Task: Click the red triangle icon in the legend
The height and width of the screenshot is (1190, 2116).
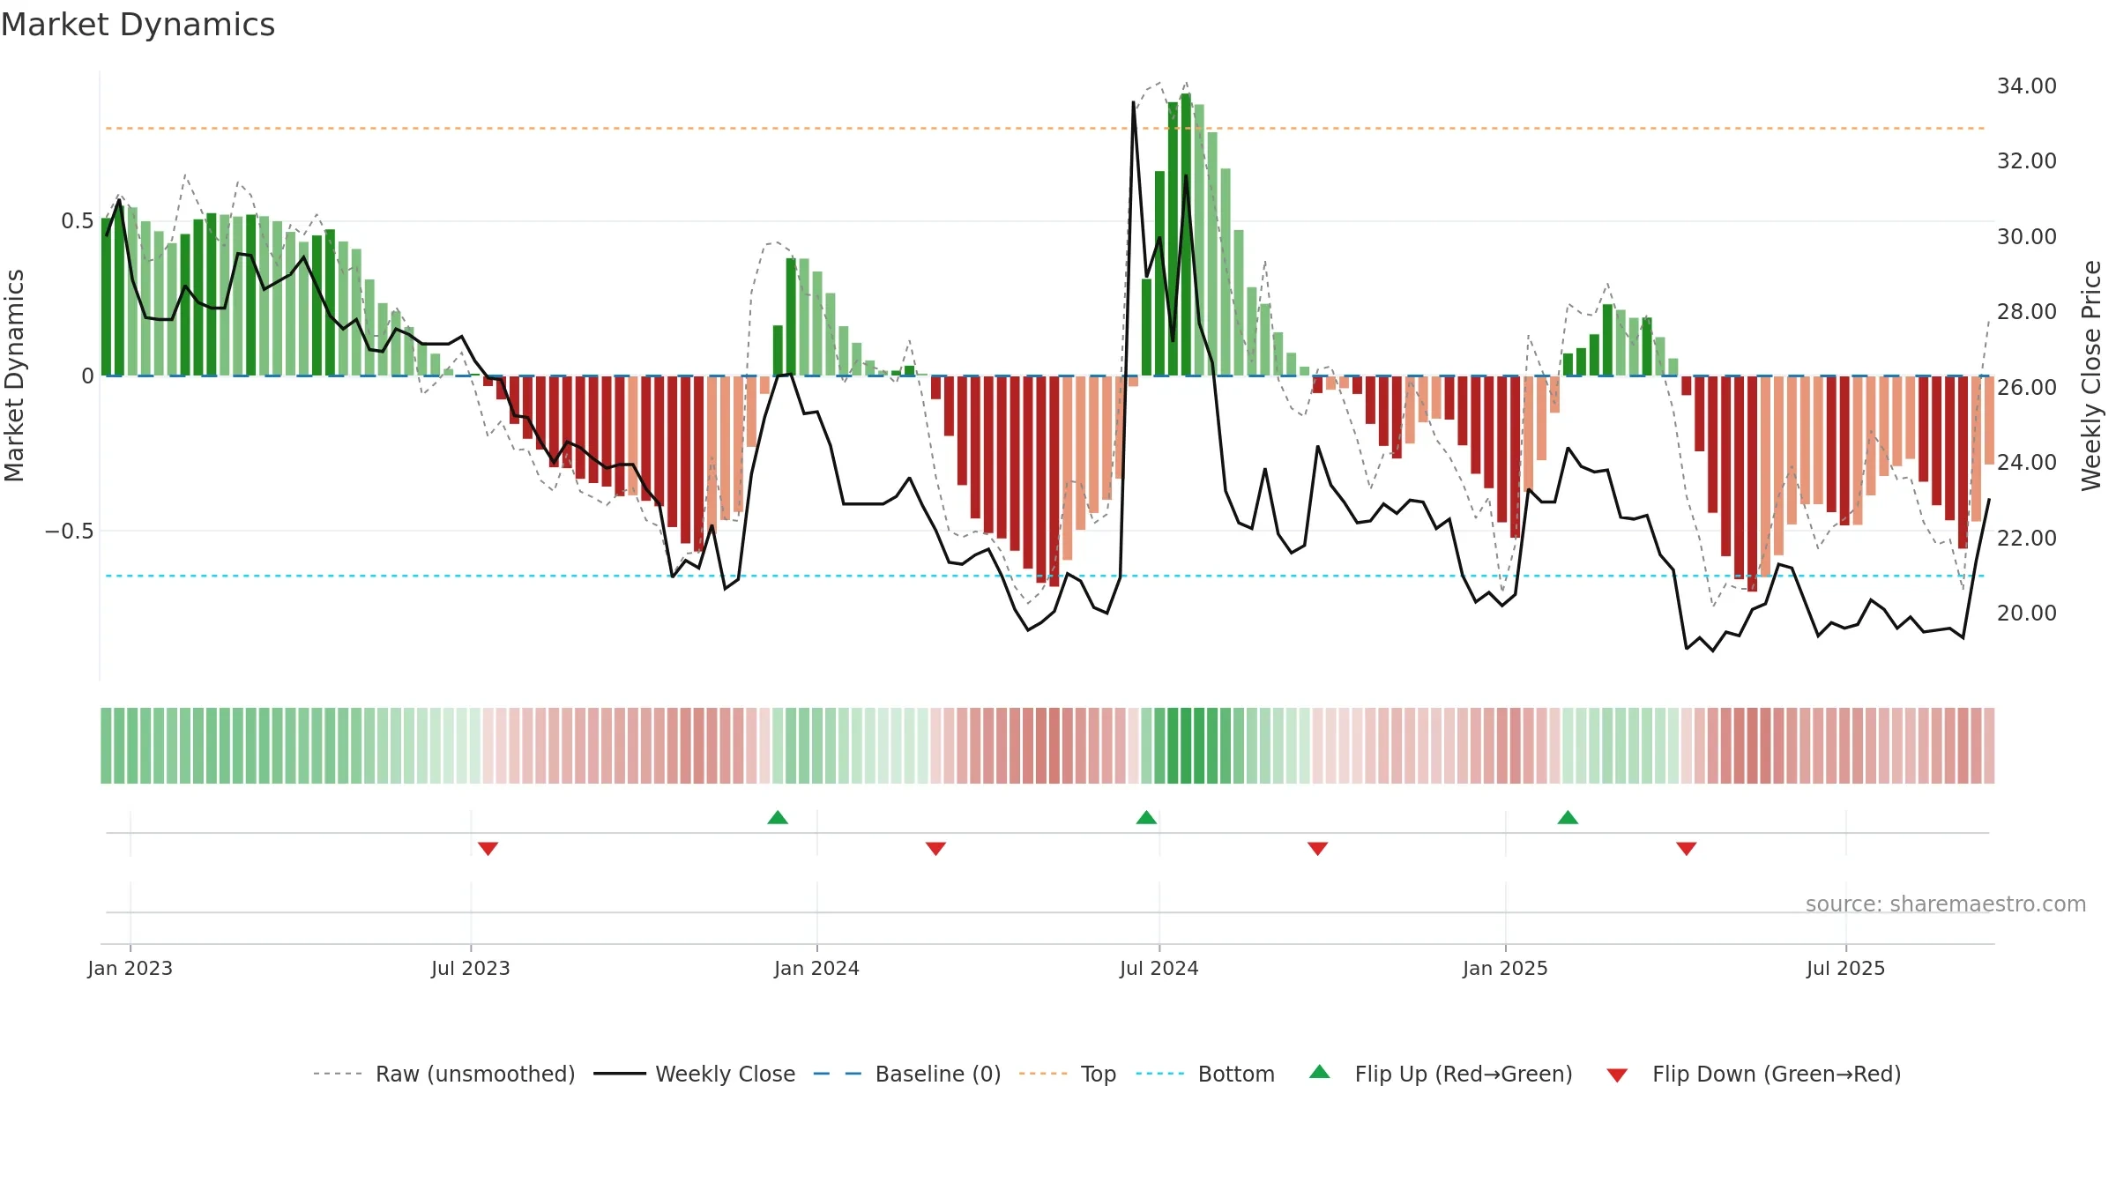Action: (1617, 1075)
